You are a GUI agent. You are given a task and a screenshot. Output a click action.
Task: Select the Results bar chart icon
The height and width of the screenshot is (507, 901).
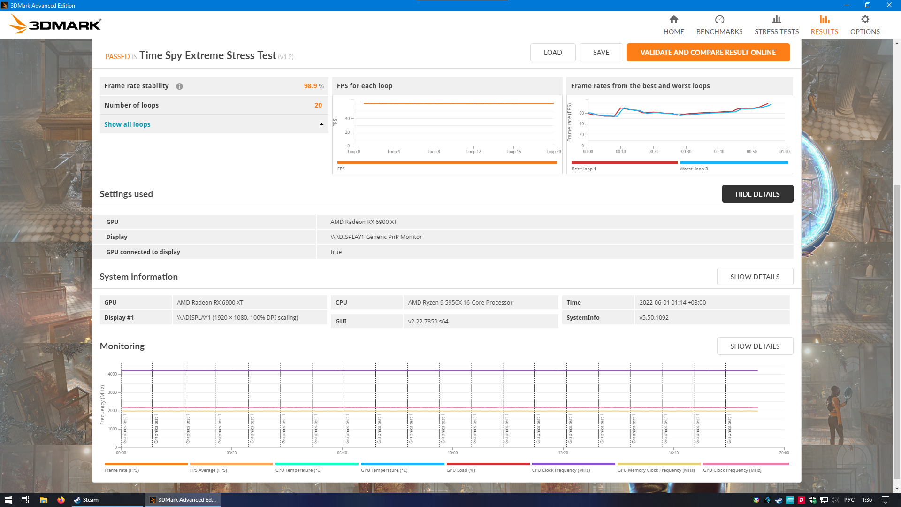coord(824,19)
